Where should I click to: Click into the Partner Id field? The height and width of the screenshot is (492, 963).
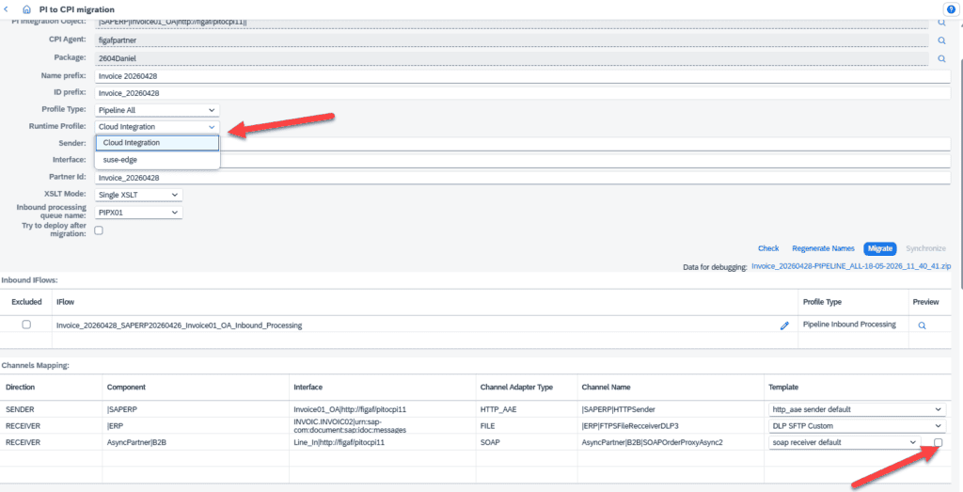[x=523, y=178]
